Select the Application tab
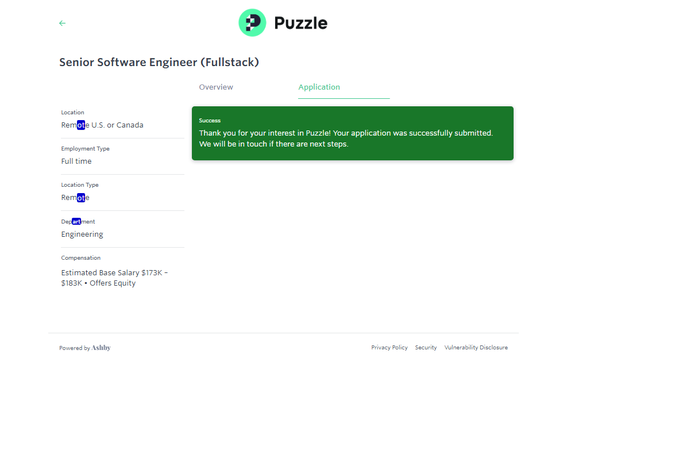 click(319, 87)
